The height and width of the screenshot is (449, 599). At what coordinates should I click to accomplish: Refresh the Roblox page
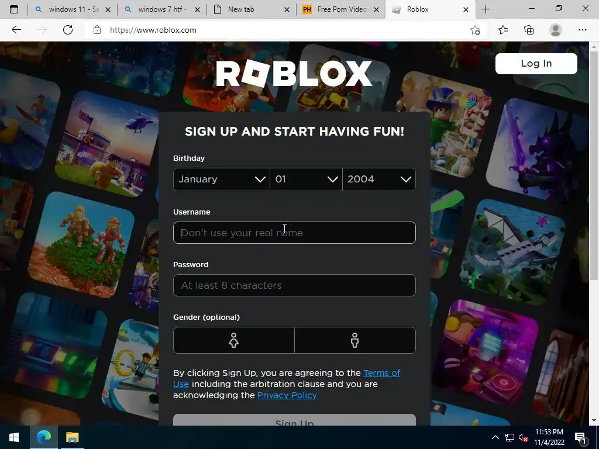(x=68, y=30)
